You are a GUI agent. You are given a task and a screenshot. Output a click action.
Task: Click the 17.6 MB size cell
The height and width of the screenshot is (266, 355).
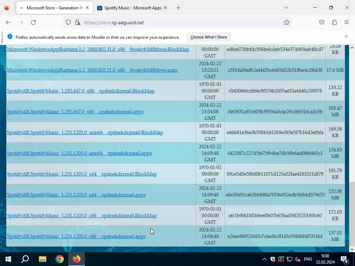click(x=335, y=70)
